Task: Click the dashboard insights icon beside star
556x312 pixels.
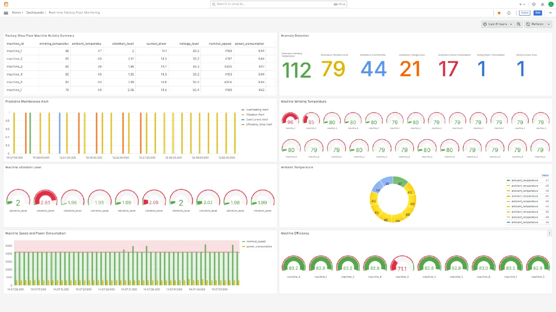Action: [x=509, y=13]
